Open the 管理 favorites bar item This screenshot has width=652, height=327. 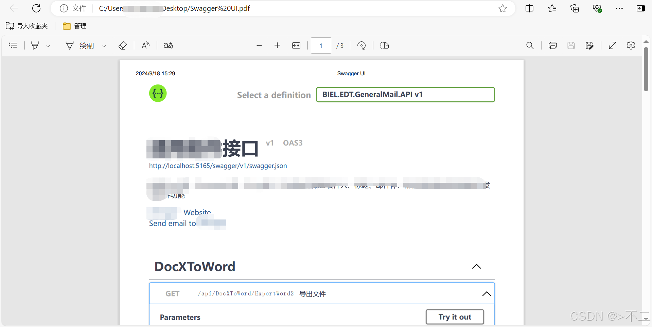click(74, 26)
